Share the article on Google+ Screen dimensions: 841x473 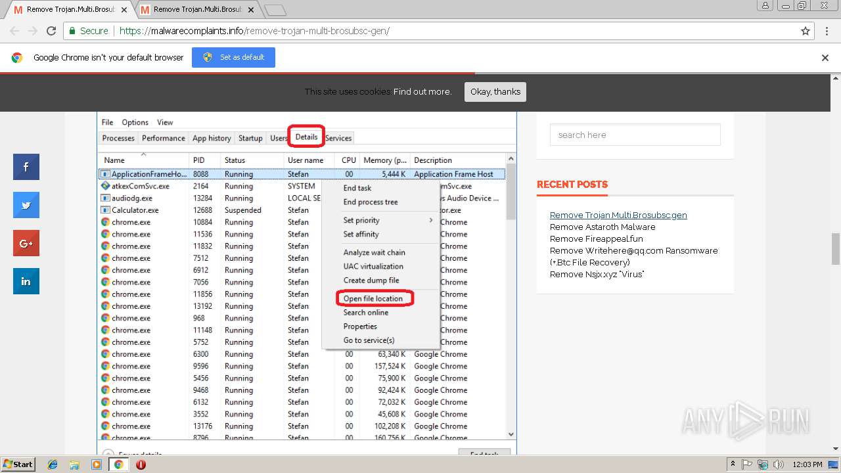click(x=26, y=243)
